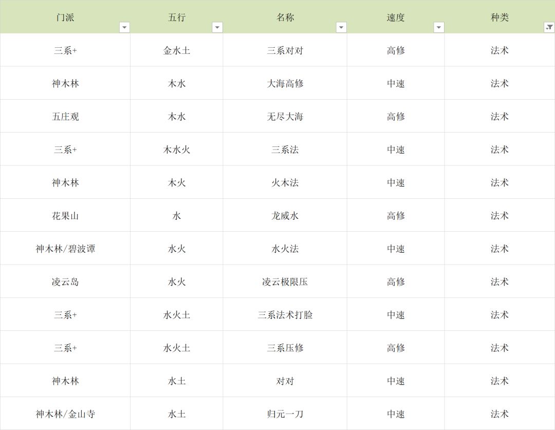This screenshot has height=430, width=555.
Task: Select 中速 in the 大海高修 row
Action: pyautogui.click(x=396, y=83)
